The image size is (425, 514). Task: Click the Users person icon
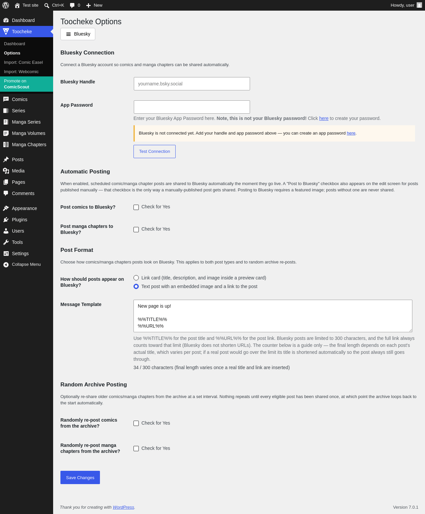click(x=6, y=231)
